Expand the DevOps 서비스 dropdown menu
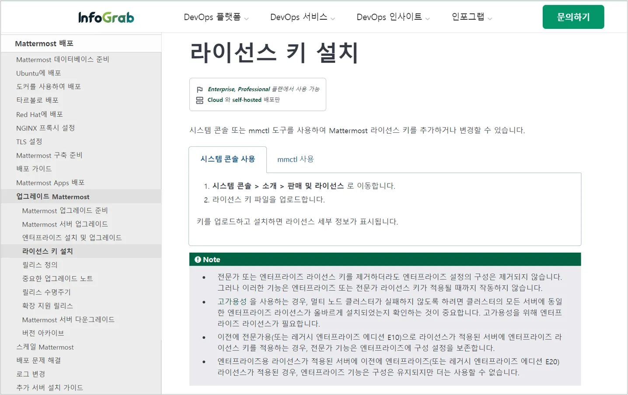Image resolution: width=628 pixels, height=395 pixels. (303, 17)
